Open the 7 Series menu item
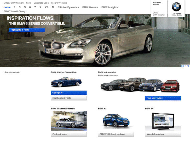 click(x=35, y=7)
